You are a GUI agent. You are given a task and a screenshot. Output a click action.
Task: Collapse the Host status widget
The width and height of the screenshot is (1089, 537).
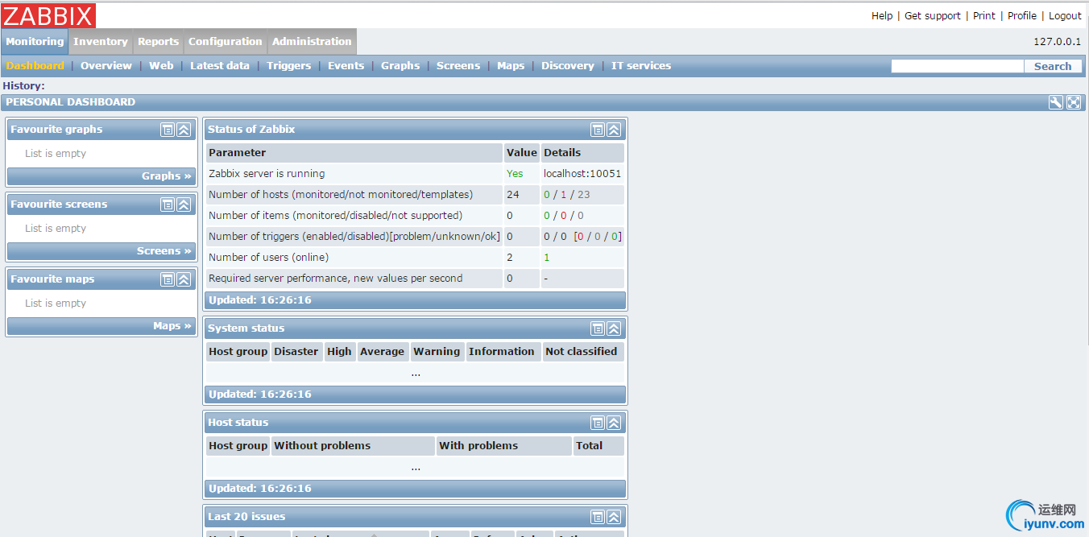pyautogui.click(x=614, y=423)
